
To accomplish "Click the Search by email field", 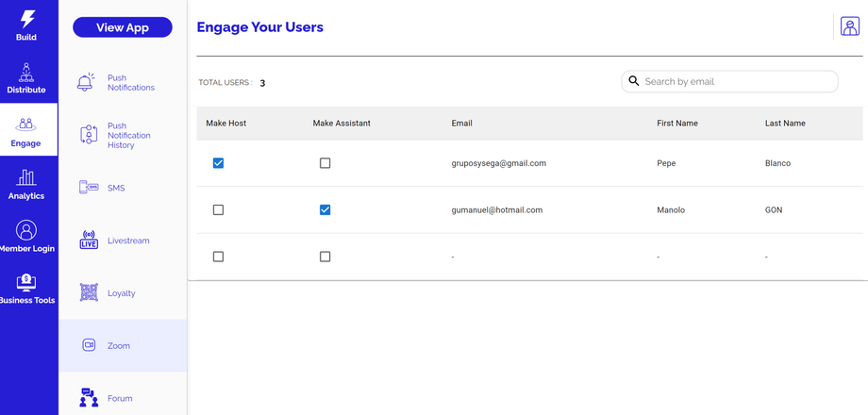I will click(736, 82).
